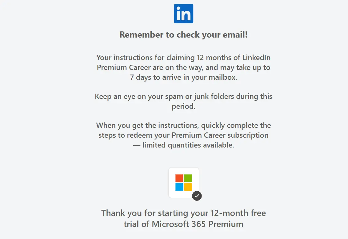Click the "Thank you for starting" line
The width and height of the screenshot is (348, 239).
[x=184, y=213]
